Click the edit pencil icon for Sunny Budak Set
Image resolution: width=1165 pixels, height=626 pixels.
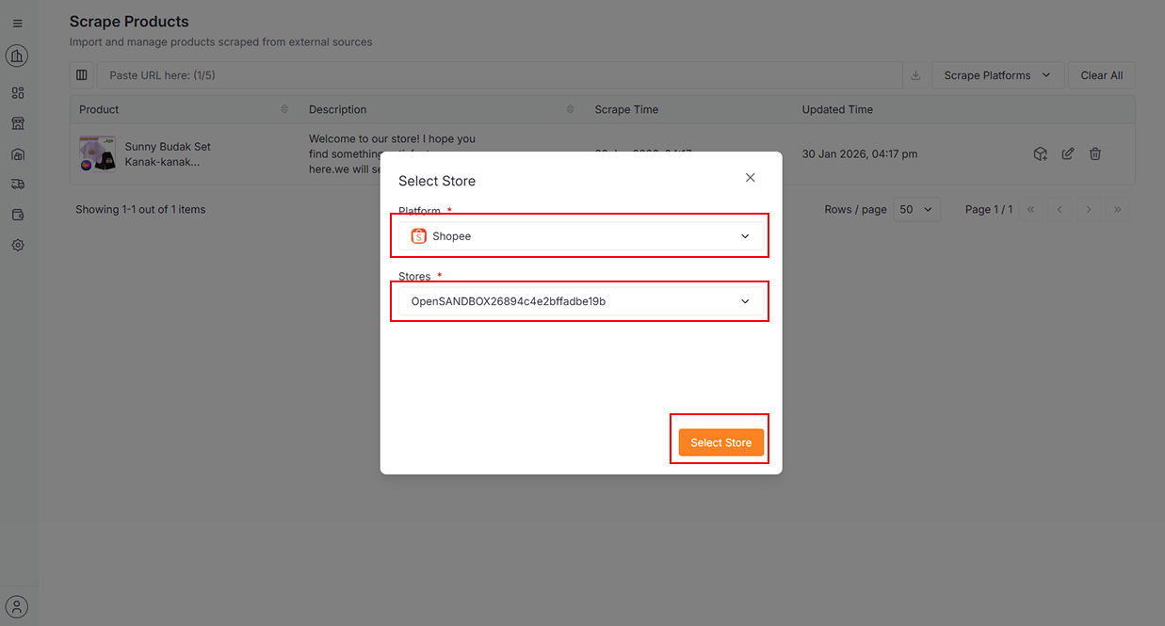point(1067,154)
